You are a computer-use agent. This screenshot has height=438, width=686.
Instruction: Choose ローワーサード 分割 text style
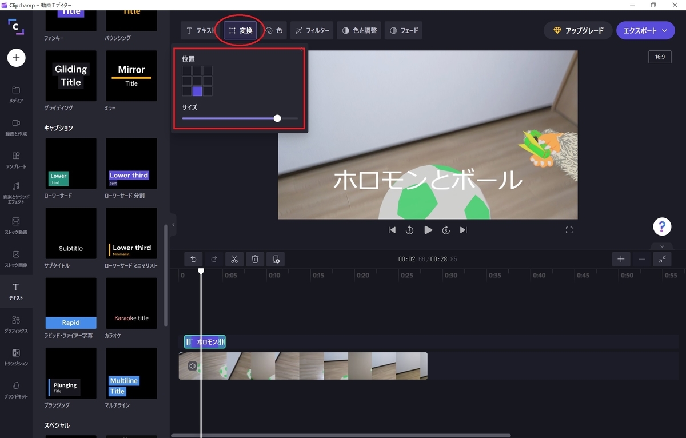click(131, 164)
